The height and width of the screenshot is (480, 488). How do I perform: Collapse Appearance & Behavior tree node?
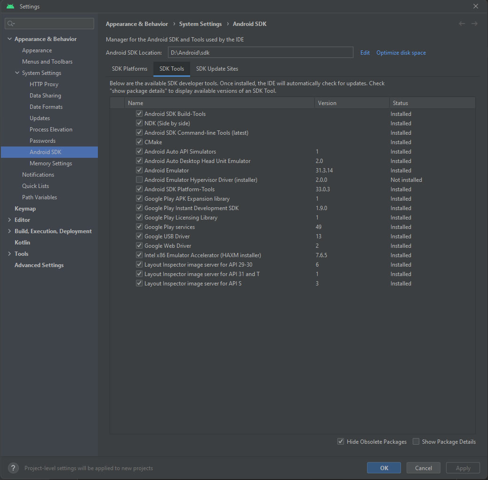10,39
